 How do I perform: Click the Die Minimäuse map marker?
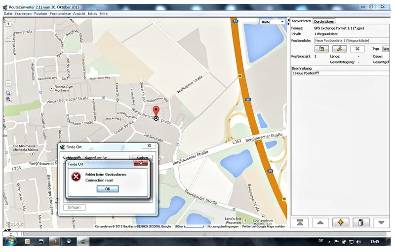[x=32, y=154]
